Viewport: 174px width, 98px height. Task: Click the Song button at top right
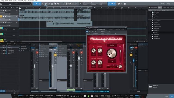coord(168,4)
